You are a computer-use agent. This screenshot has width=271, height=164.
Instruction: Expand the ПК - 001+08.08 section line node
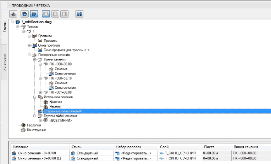(x=40, y=92)
